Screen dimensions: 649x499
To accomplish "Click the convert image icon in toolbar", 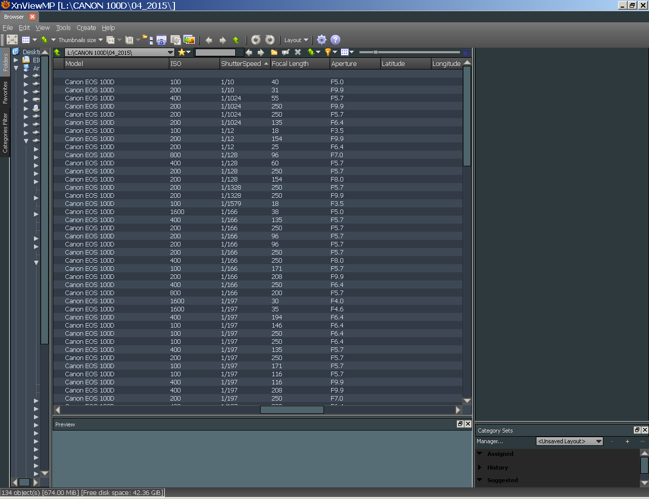I will (x=189, y=40).
